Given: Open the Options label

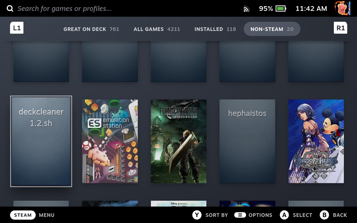Looking at the screenshot, I should (x=260, y=215).
